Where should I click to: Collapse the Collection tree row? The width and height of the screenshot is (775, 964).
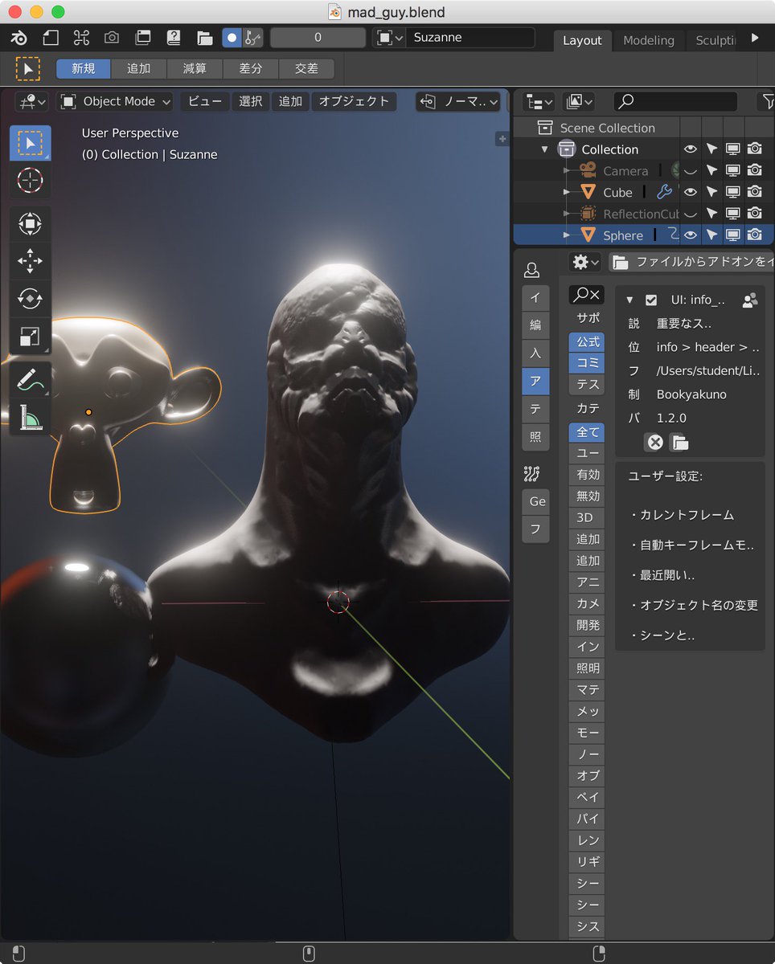click(x=545, y=149)
